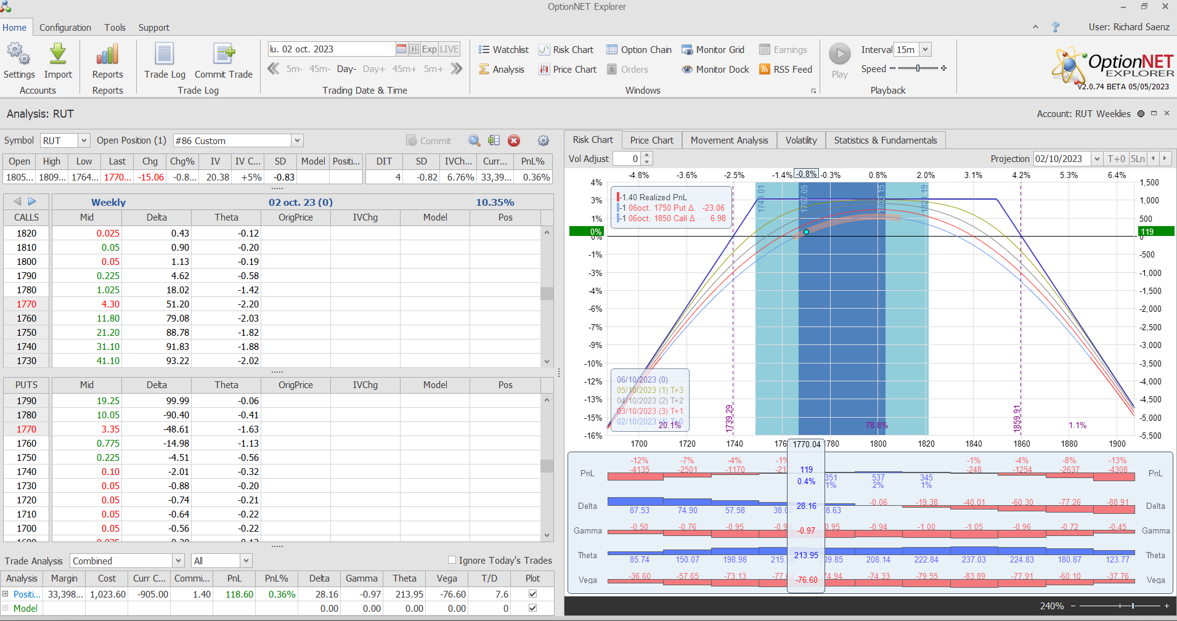The width and height of the screenshot is (1177, 621).
Task: Open the Projection date dropdown
Action: point(1097,159)
